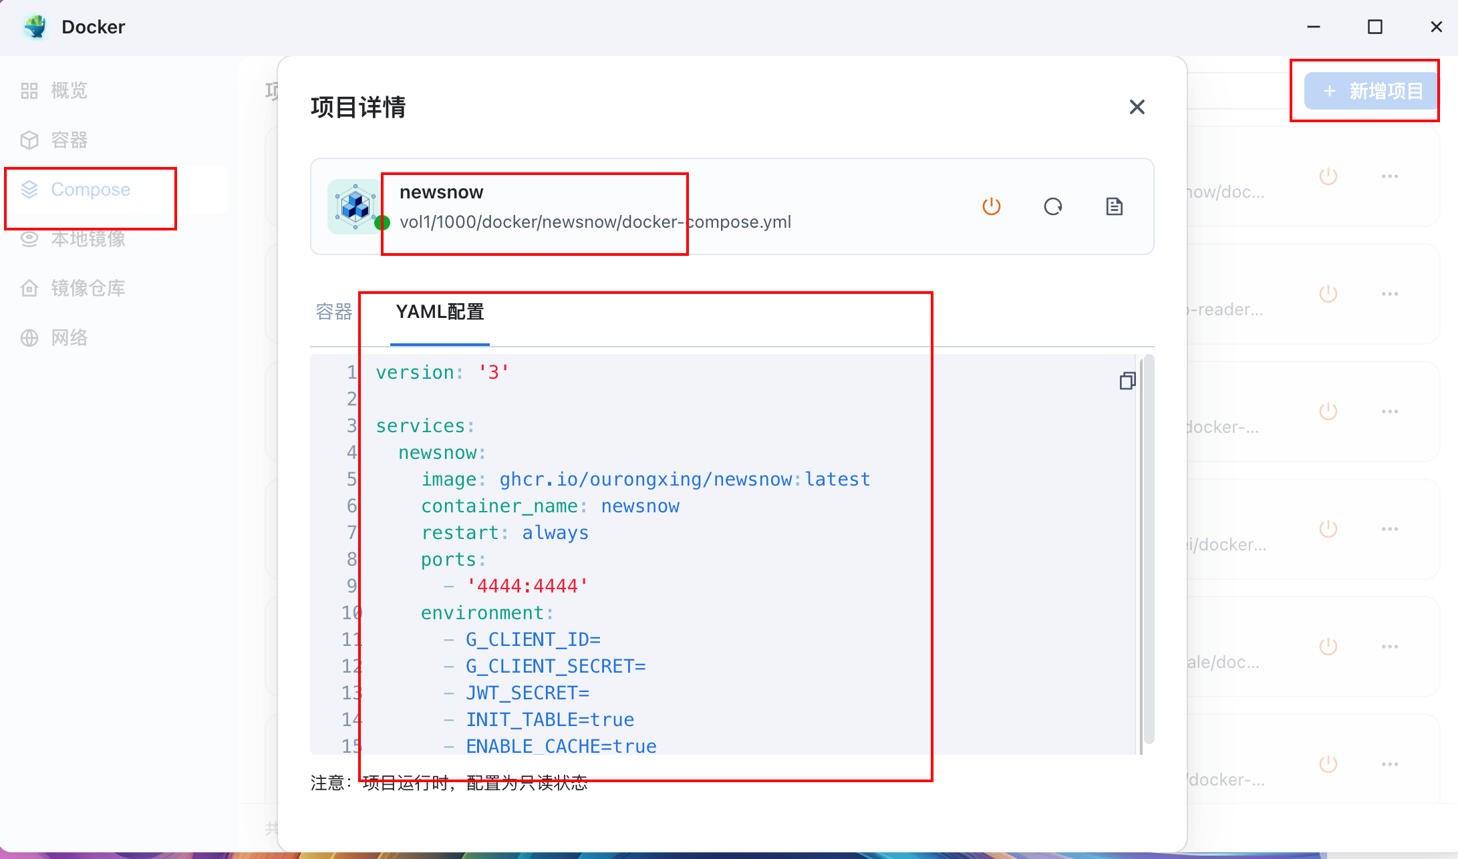The height and width of the screenshot is (859, 1458).
Task: Click power icon on the -reader... project row
Action: [x=1328, y=294]
